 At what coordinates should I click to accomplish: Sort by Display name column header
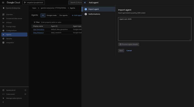tap(38, 26)
